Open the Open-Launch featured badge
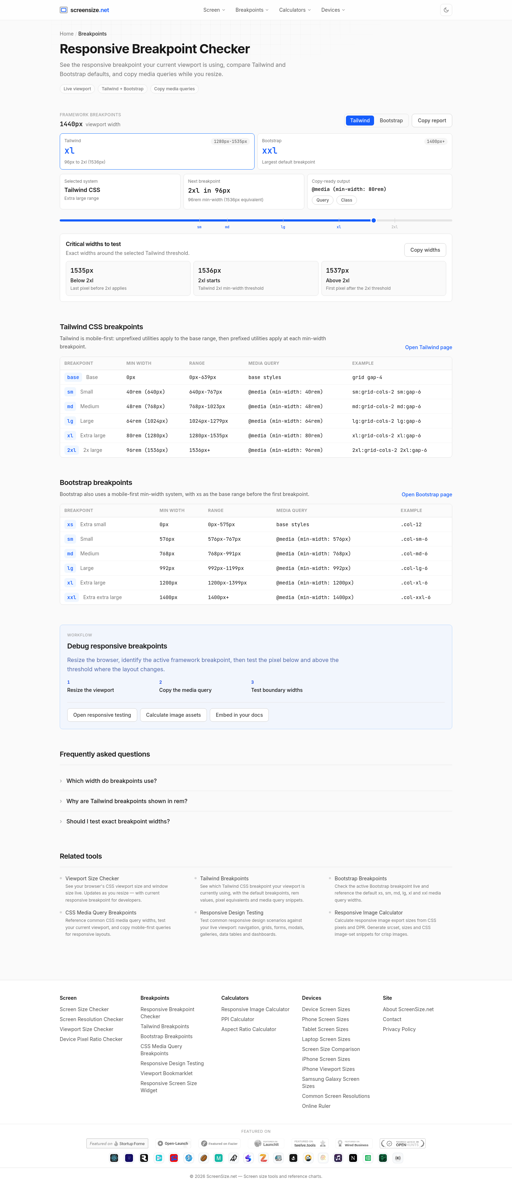Viewport: 512px width, 1185px height. tap(173, 1143)
